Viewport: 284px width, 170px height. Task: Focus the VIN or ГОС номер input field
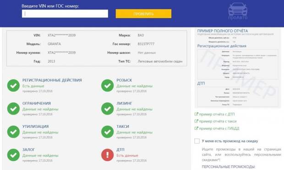click(65, 14)
